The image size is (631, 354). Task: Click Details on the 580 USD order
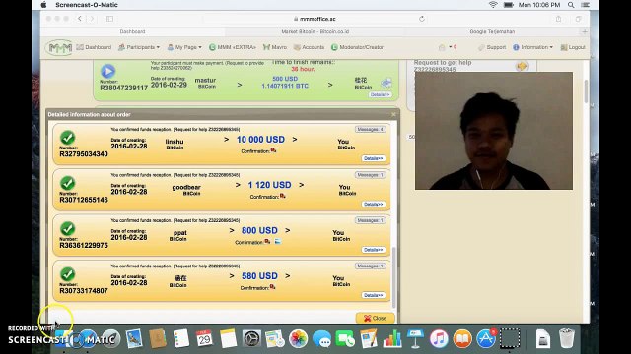(373, 295)
